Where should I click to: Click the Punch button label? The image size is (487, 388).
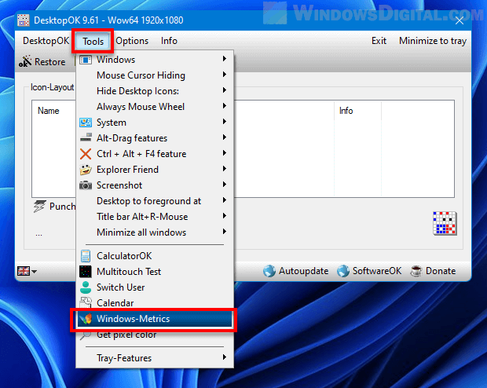(x=62, y=207)
